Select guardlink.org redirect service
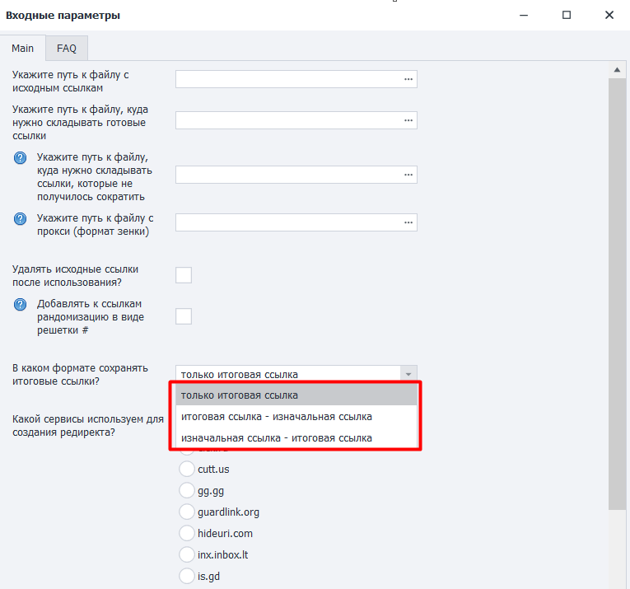 [187, 512]
